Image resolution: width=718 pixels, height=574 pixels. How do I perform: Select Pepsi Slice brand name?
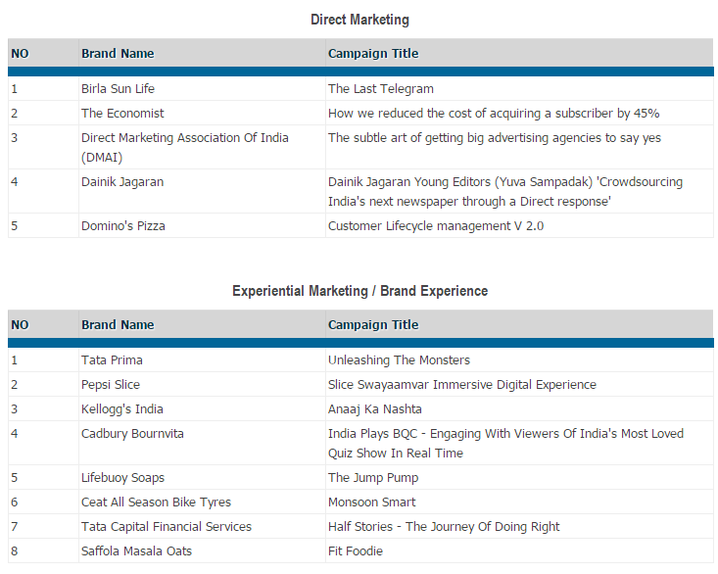(111, 385)
